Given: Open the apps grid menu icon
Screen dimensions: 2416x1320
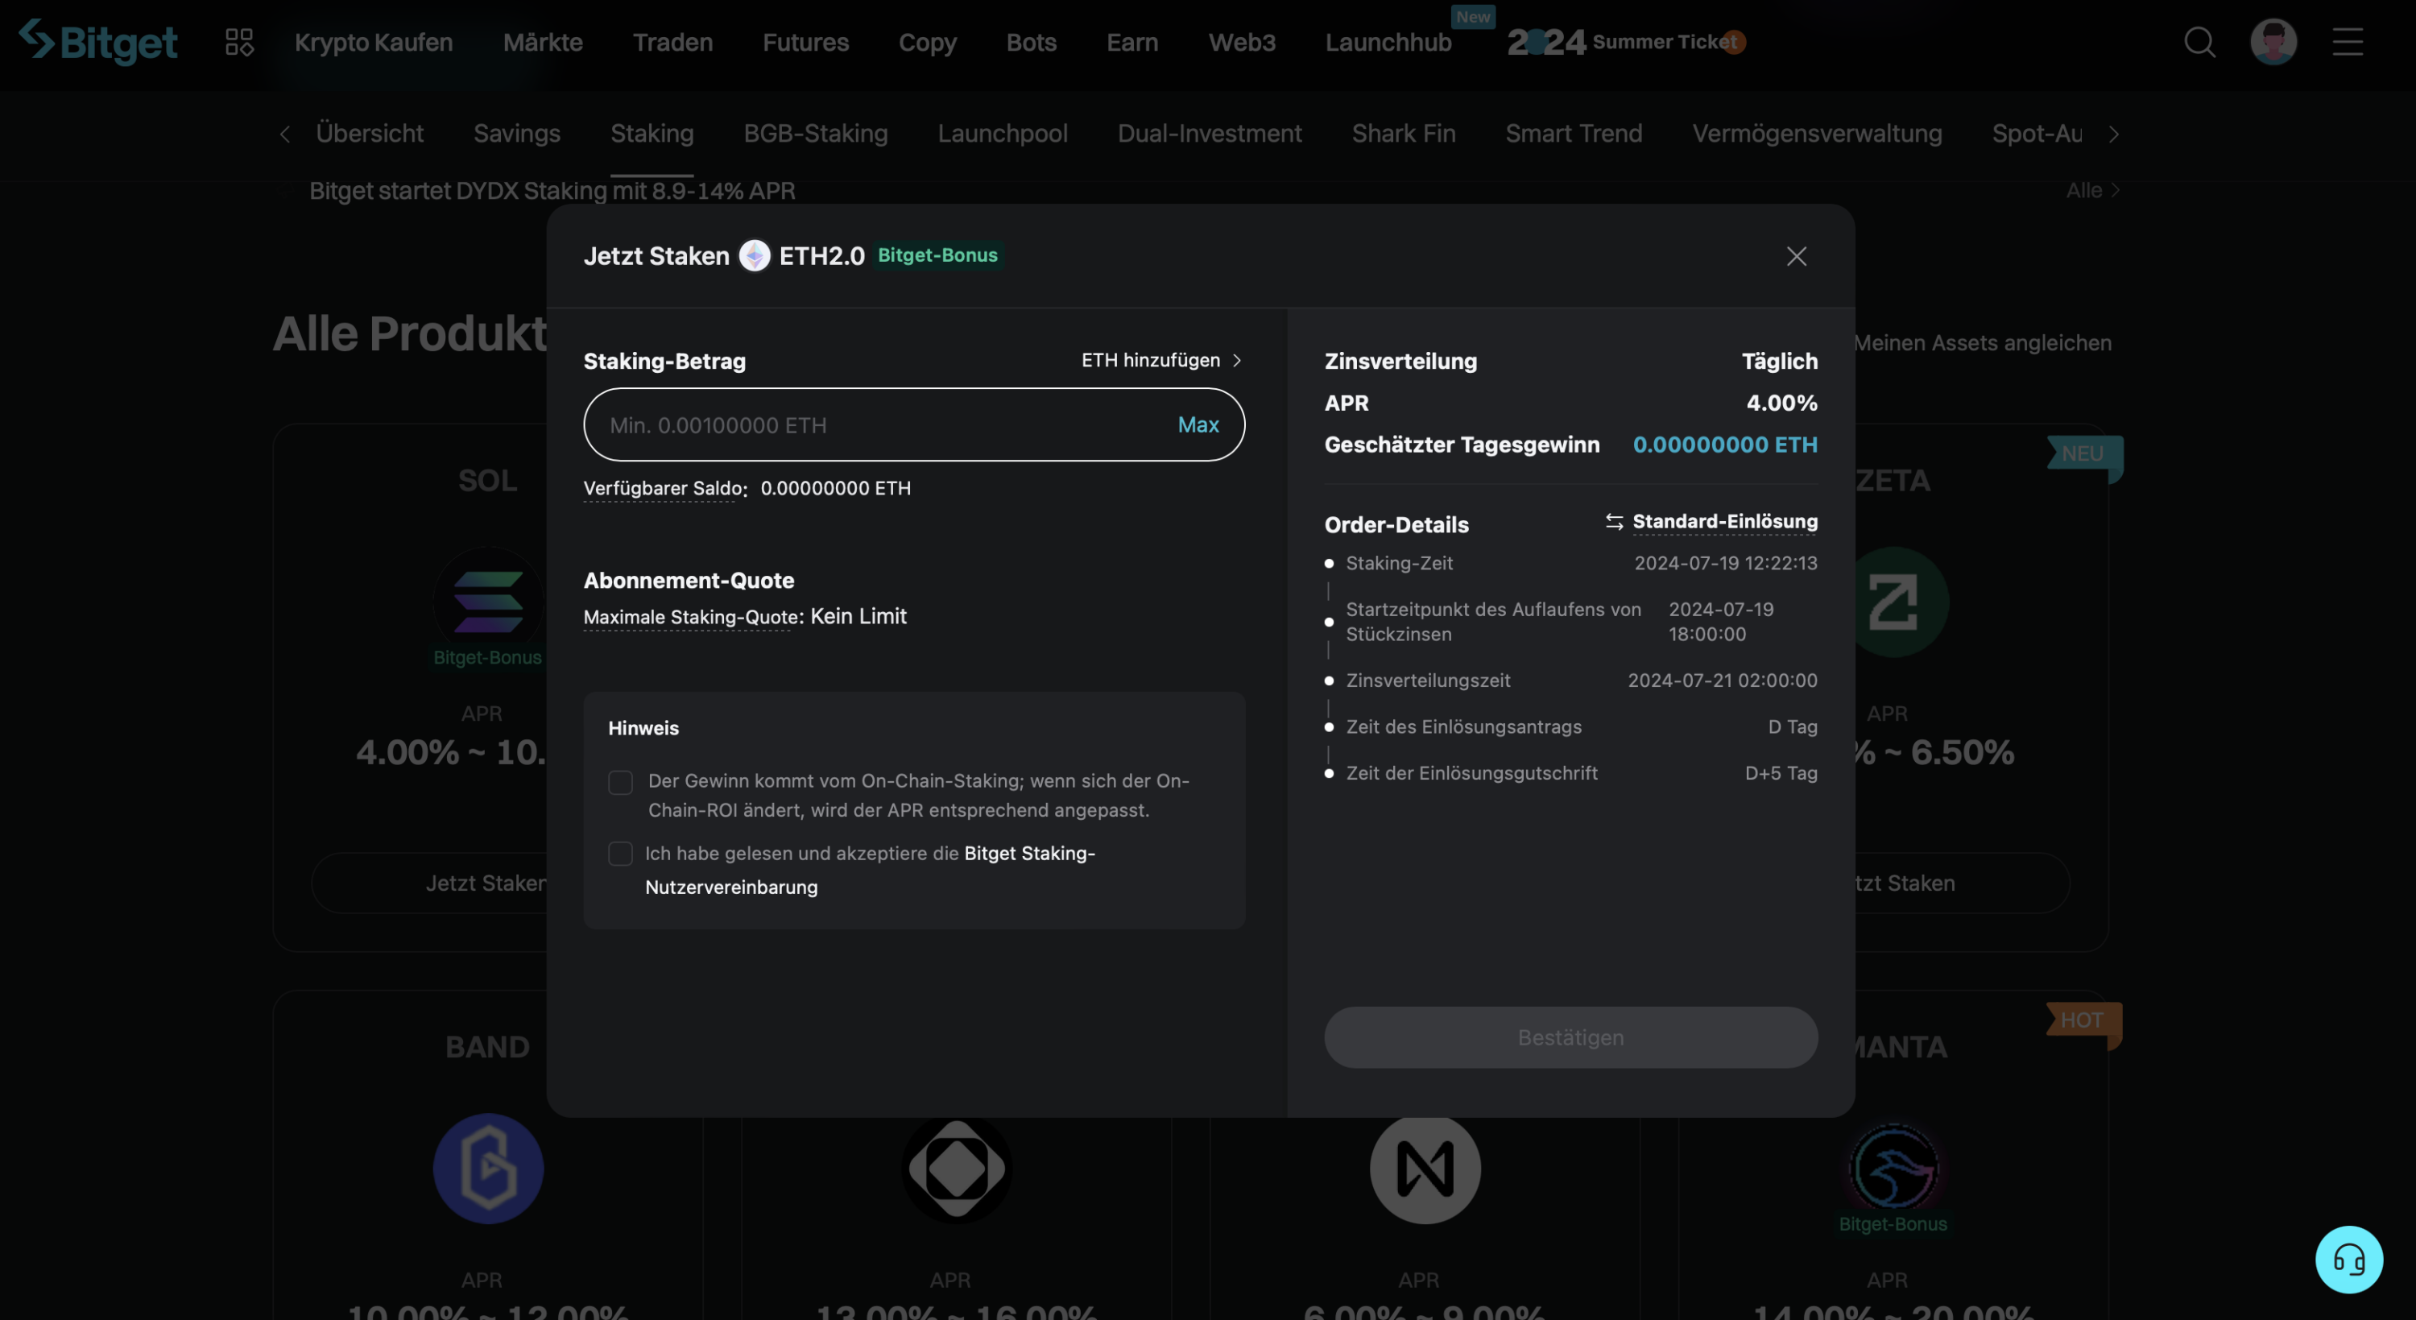Looking at the screenshot, I should click(x=239, y=42).
